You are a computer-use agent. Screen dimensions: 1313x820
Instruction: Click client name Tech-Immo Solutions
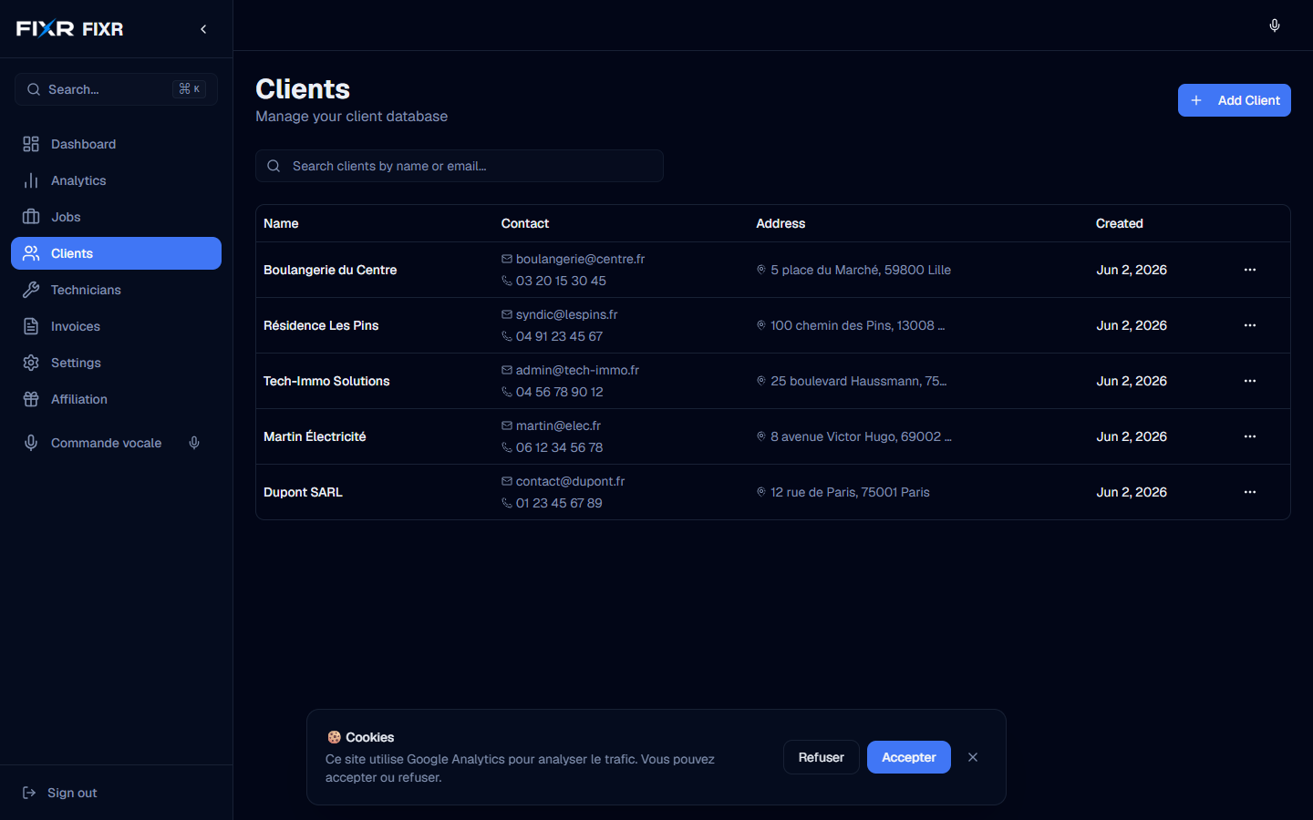326,381
